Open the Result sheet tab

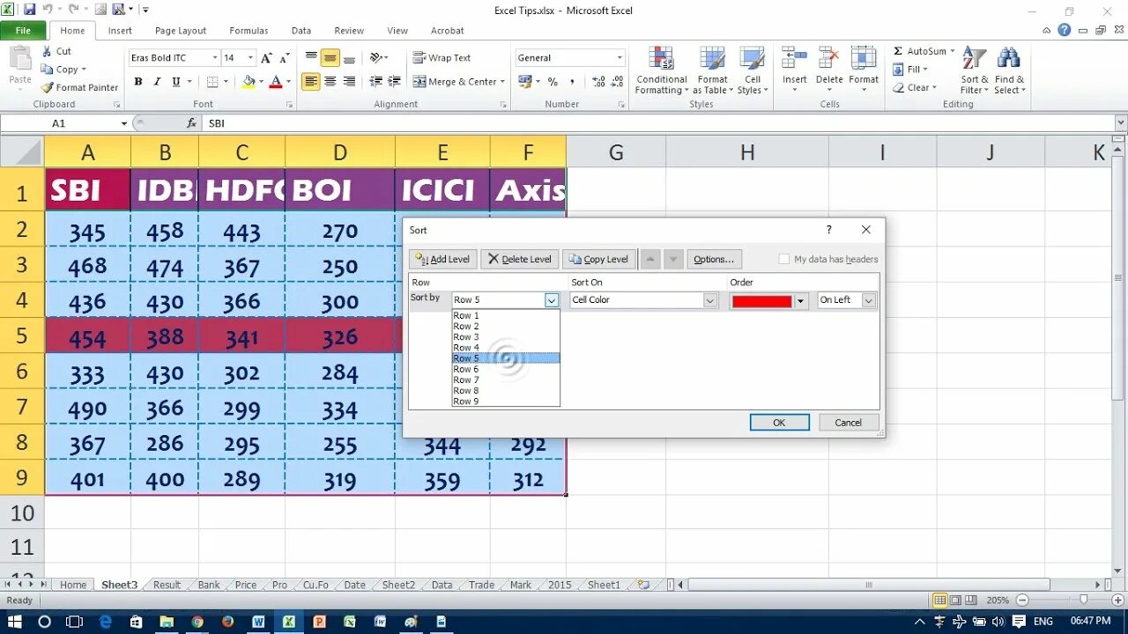tap(167, 585)
